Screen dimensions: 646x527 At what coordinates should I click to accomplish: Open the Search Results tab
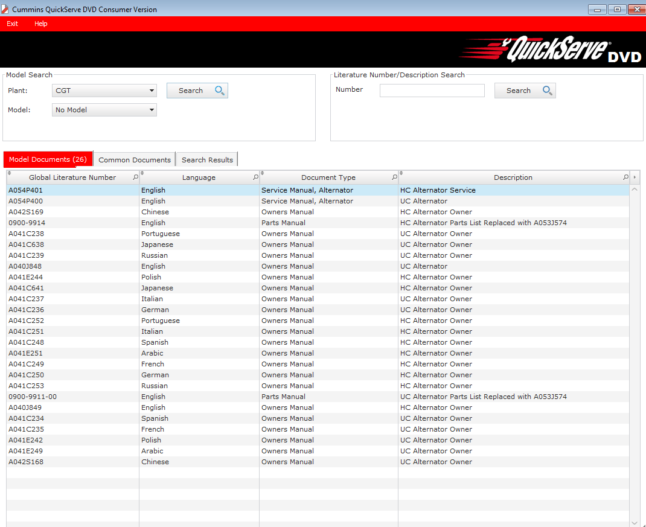click(207, 160)
